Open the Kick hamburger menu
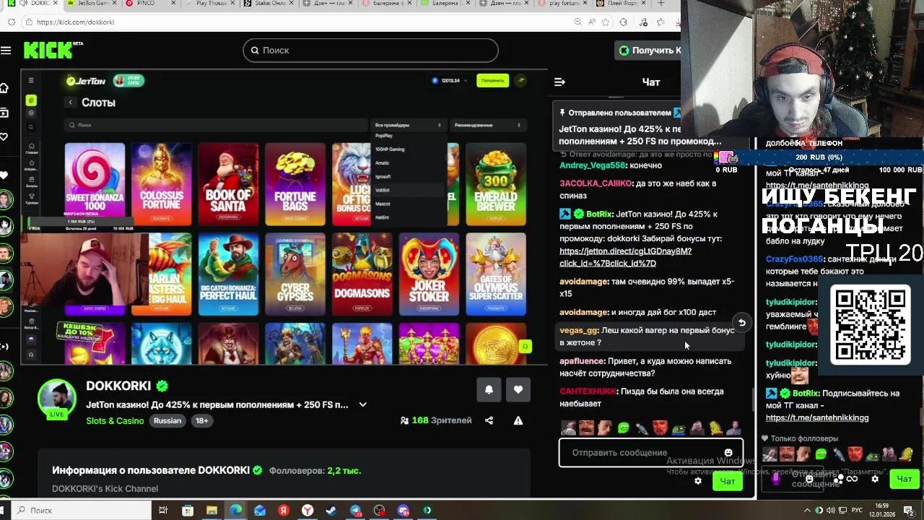Image resolution: width=924 pixels, height=520 pixels. pos(6,50)
